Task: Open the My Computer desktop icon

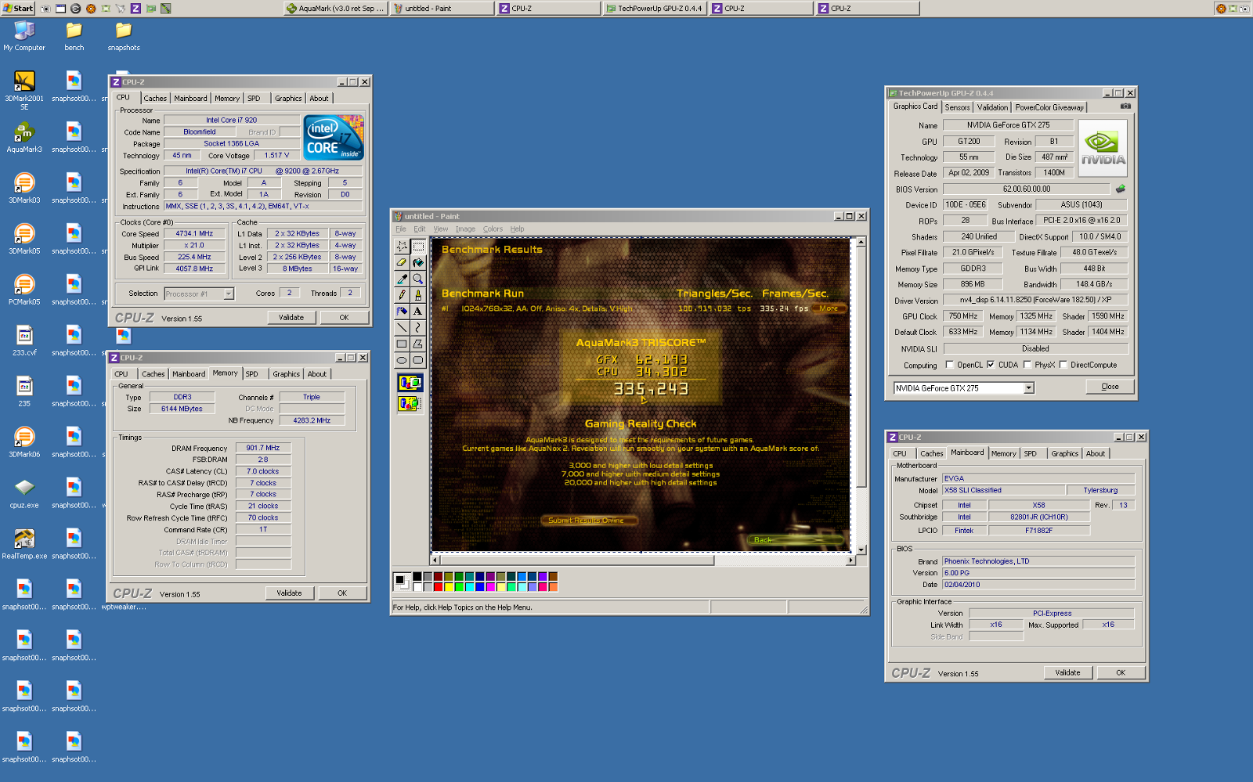Action: (24, 35)
